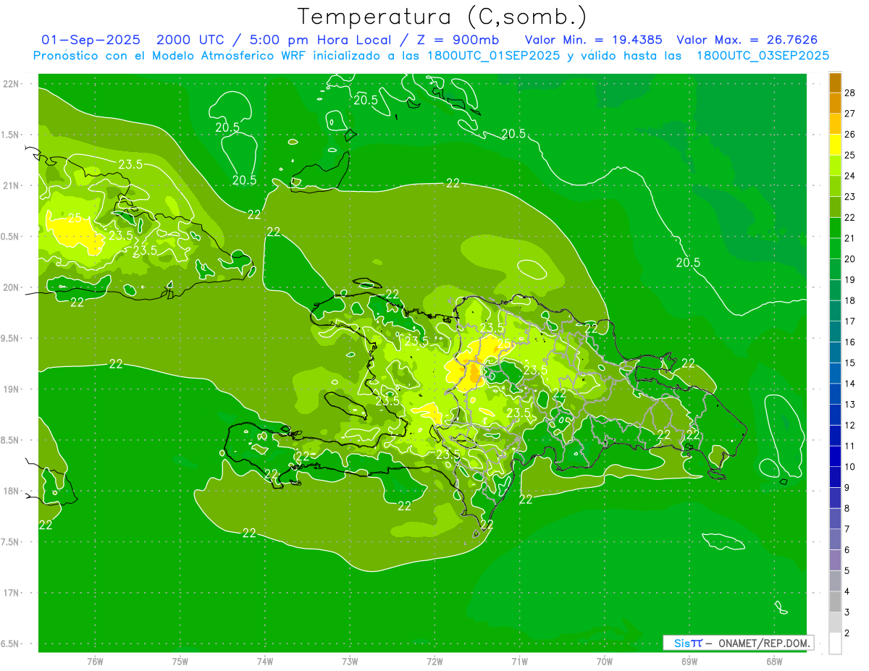This screenshot has height=671, width=869.
Task: Click the "19" label on the color bar
Action: click(x=849, y=279)
